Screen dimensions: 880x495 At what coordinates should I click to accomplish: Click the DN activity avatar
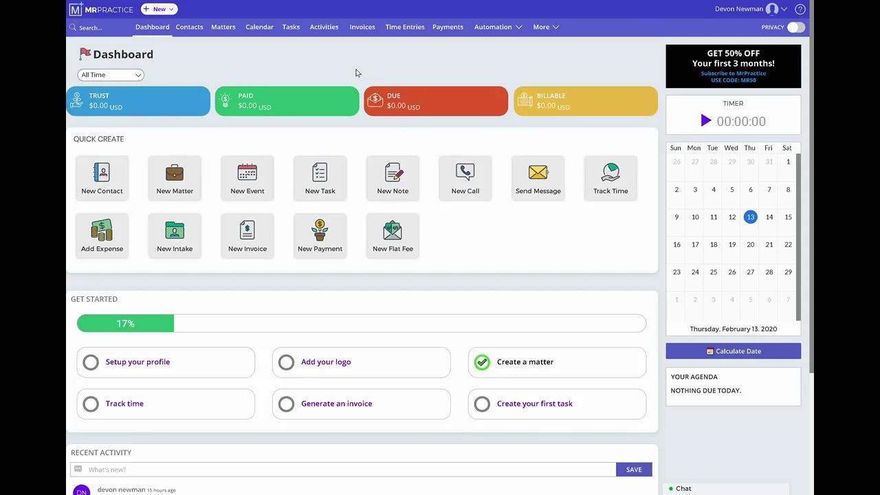coord(81,490)
